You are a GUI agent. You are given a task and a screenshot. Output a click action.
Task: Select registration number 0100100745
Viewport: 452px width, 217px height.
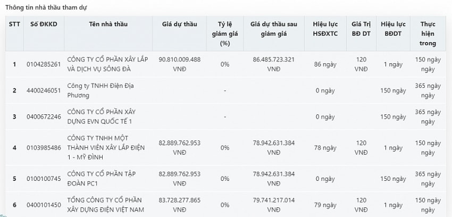44,179
